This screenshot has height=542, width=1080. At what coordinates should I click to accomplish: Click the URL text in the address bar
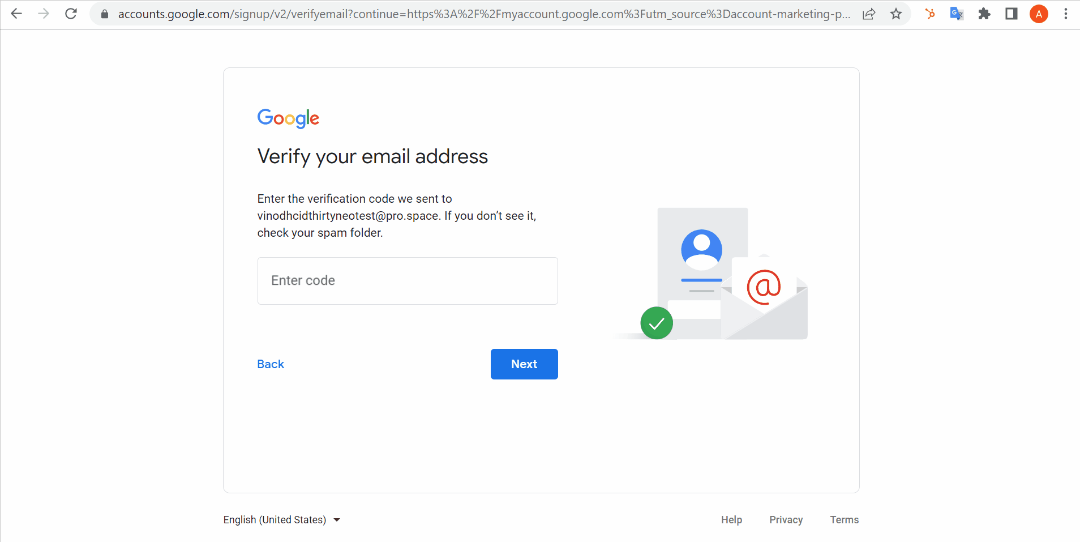[484, 14]
